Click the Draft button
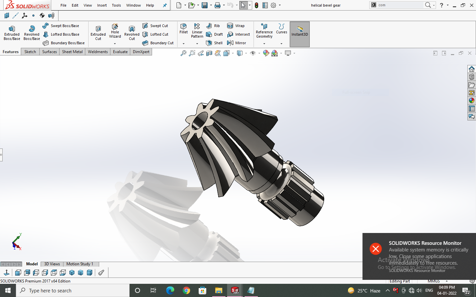Viewport: 476px width, 297px height. 214,34
